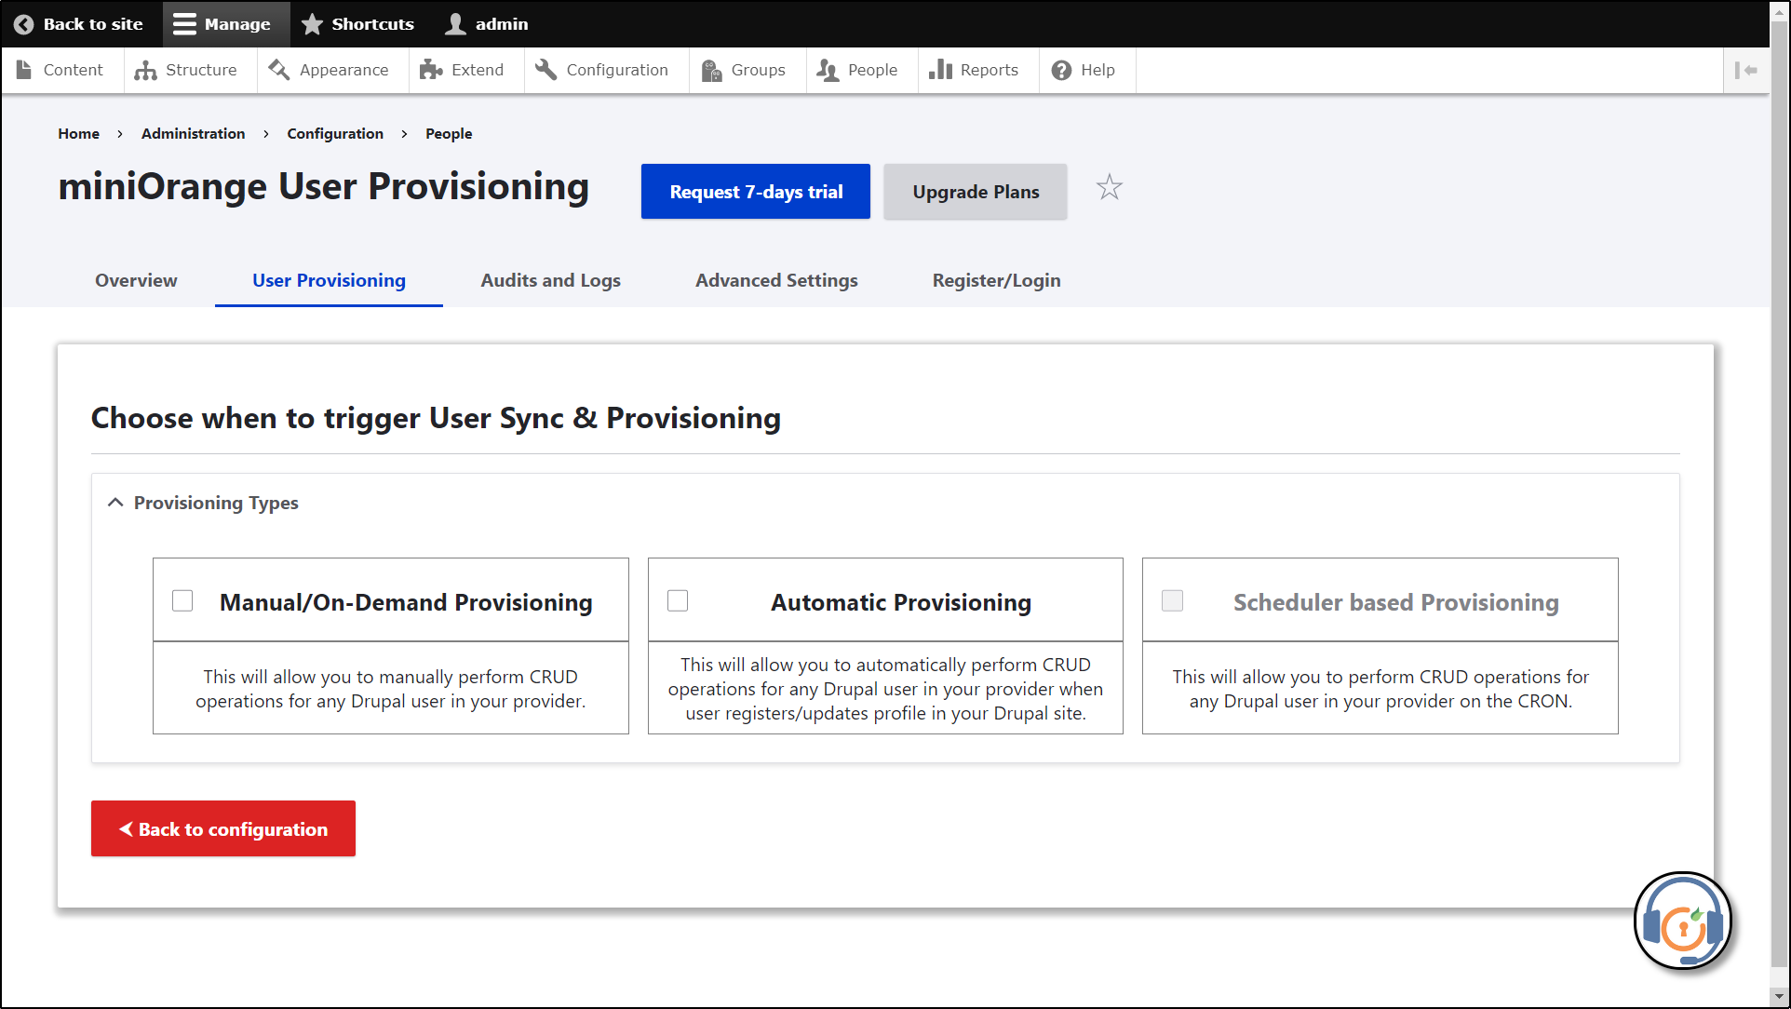The height and width of the screenshot is (1009, 1791).
Task: Open the Content menu label
Action: click(x=73, y=70)
